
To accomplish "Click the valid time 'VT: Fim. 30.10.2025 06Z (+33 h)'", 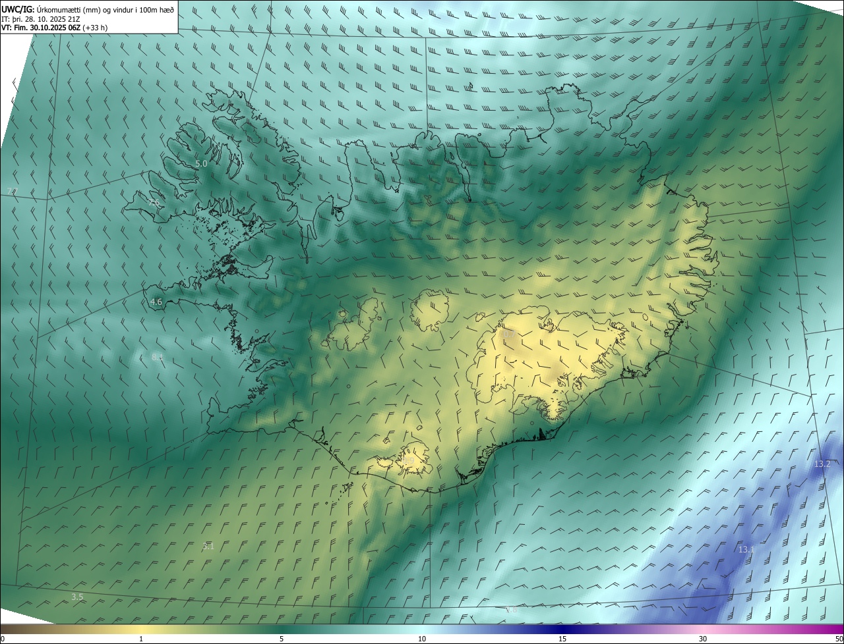I will [55, 28].
